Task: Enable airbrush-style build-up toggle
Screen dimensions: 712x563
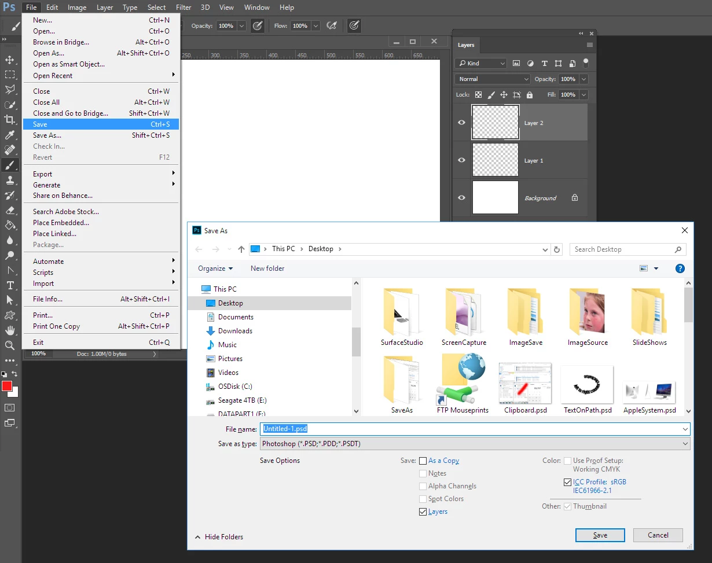Action: 332,25
